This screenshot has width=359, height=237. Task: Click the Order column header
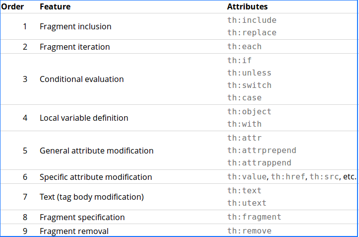(12, 6)
